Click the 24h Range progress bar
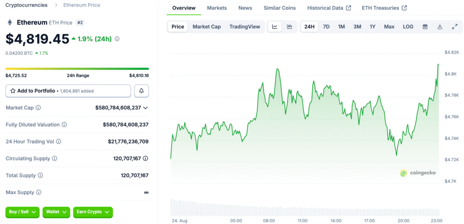Image resolution: width=464 pixels, height=224 pixels. coord(77,69)
